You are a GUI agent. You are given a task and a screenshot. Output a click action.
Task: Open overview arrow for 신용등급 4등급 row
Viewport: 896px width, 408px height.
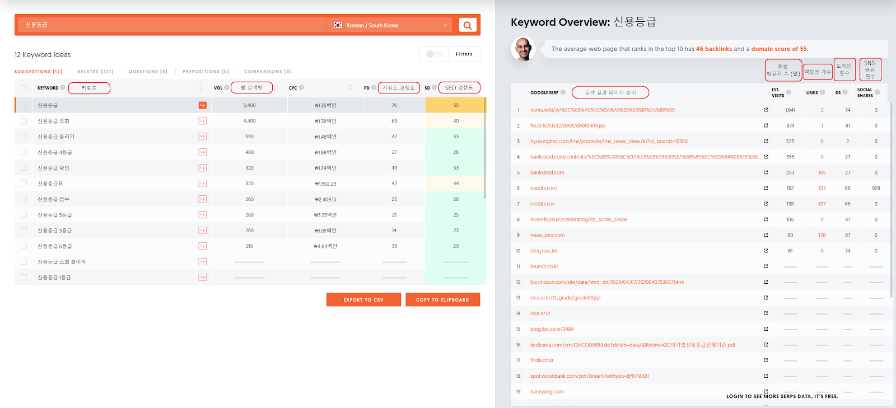point(202,152)
